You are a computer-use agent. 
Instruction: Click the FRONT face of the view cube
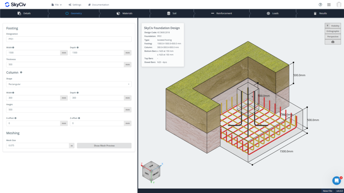[156, 174]
